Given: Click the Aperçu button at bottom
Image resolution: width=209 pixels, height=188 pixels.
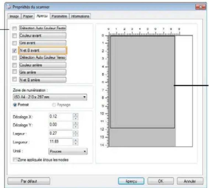Looking at the screenshot, I should pyautogui.click(x=131, y=181).
